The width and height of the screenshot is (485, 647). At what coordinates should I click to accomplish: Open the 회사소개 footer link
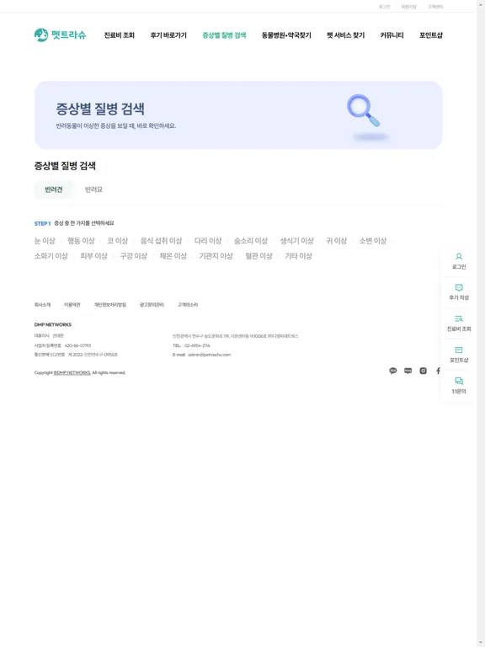click(x=42, y=305)
